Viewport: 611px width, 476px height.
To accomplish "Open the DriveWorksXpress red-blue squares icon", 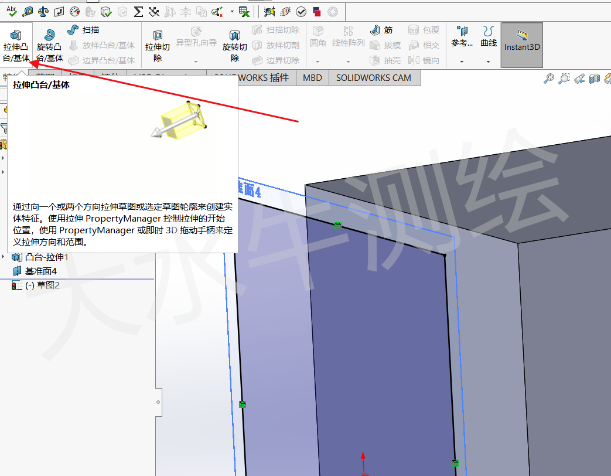I will pos(317,12).
